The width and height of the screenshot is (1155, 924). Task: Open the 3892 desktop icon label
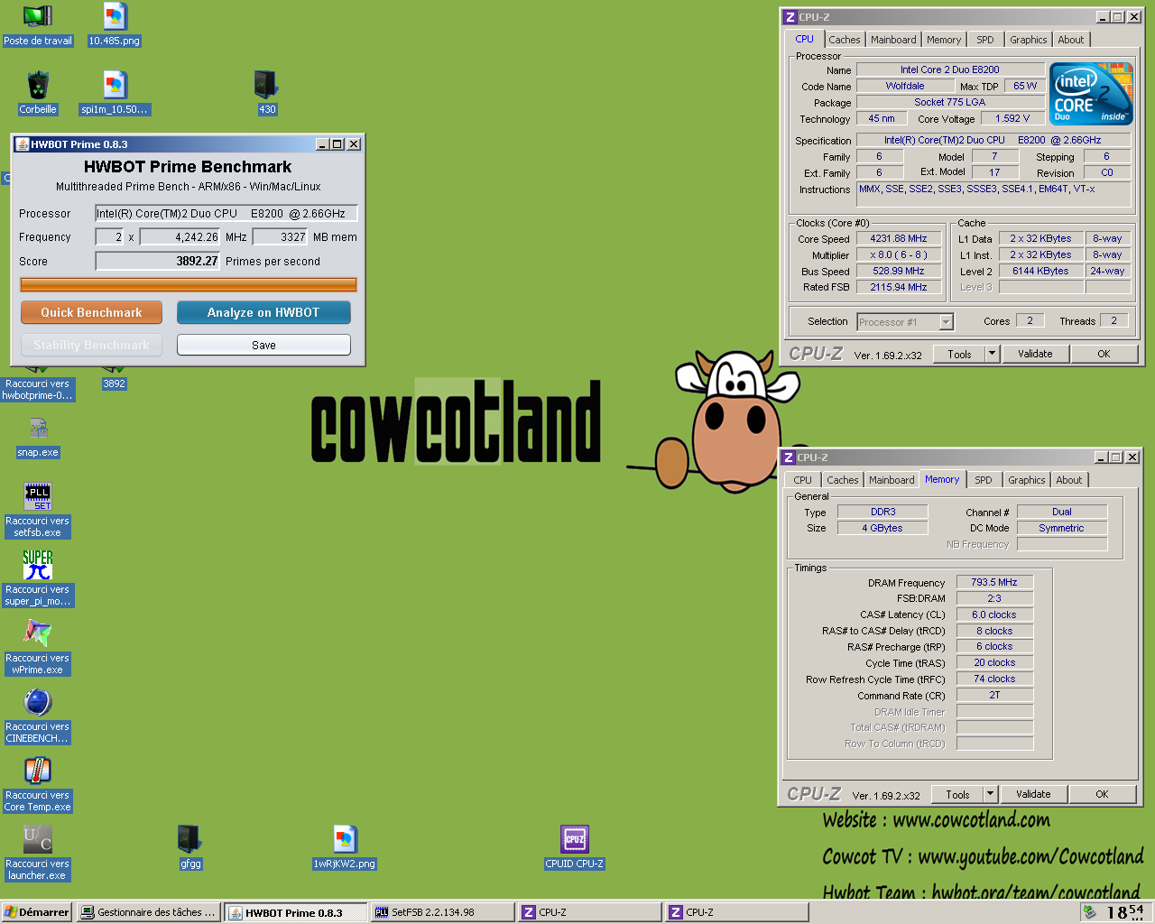tap(115, 383)
